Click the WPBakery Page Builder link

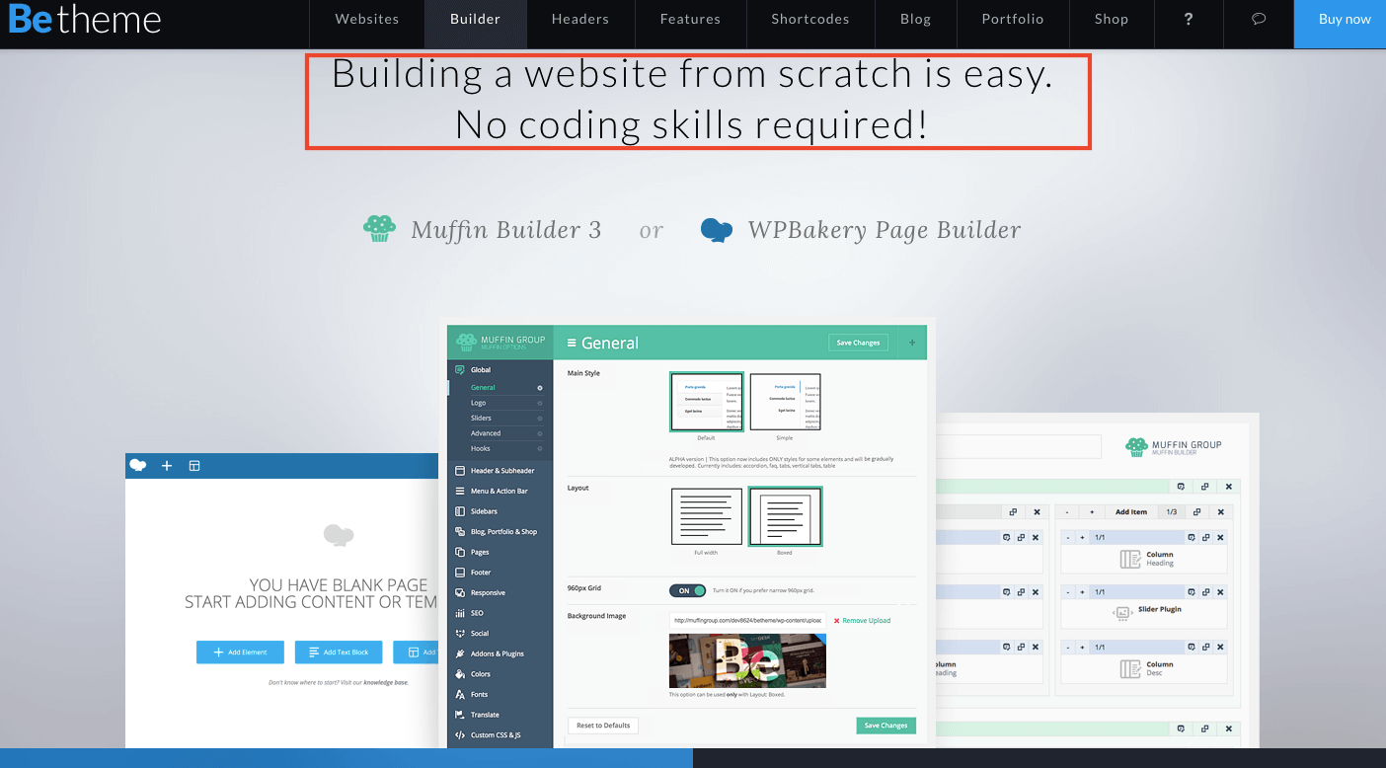885,230
